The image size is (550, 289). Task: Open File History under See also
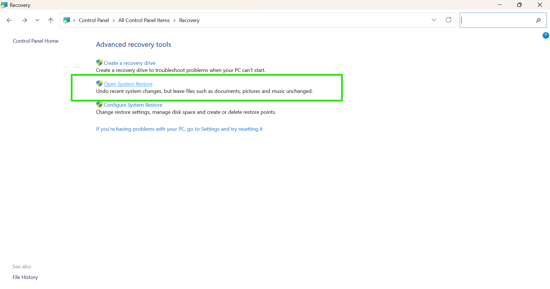[x=25, y=277]
